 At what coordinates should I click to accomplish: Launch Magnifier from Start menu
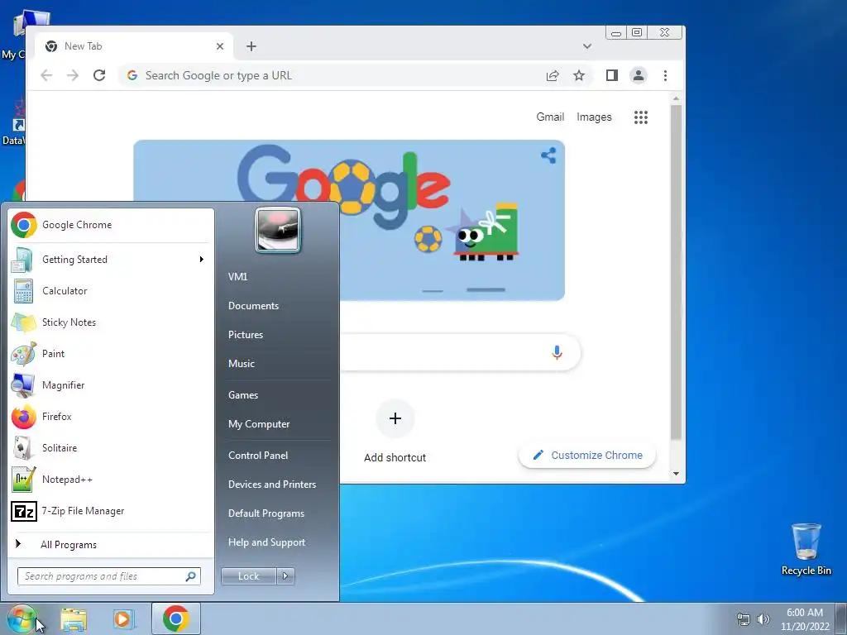coord(111,385)
